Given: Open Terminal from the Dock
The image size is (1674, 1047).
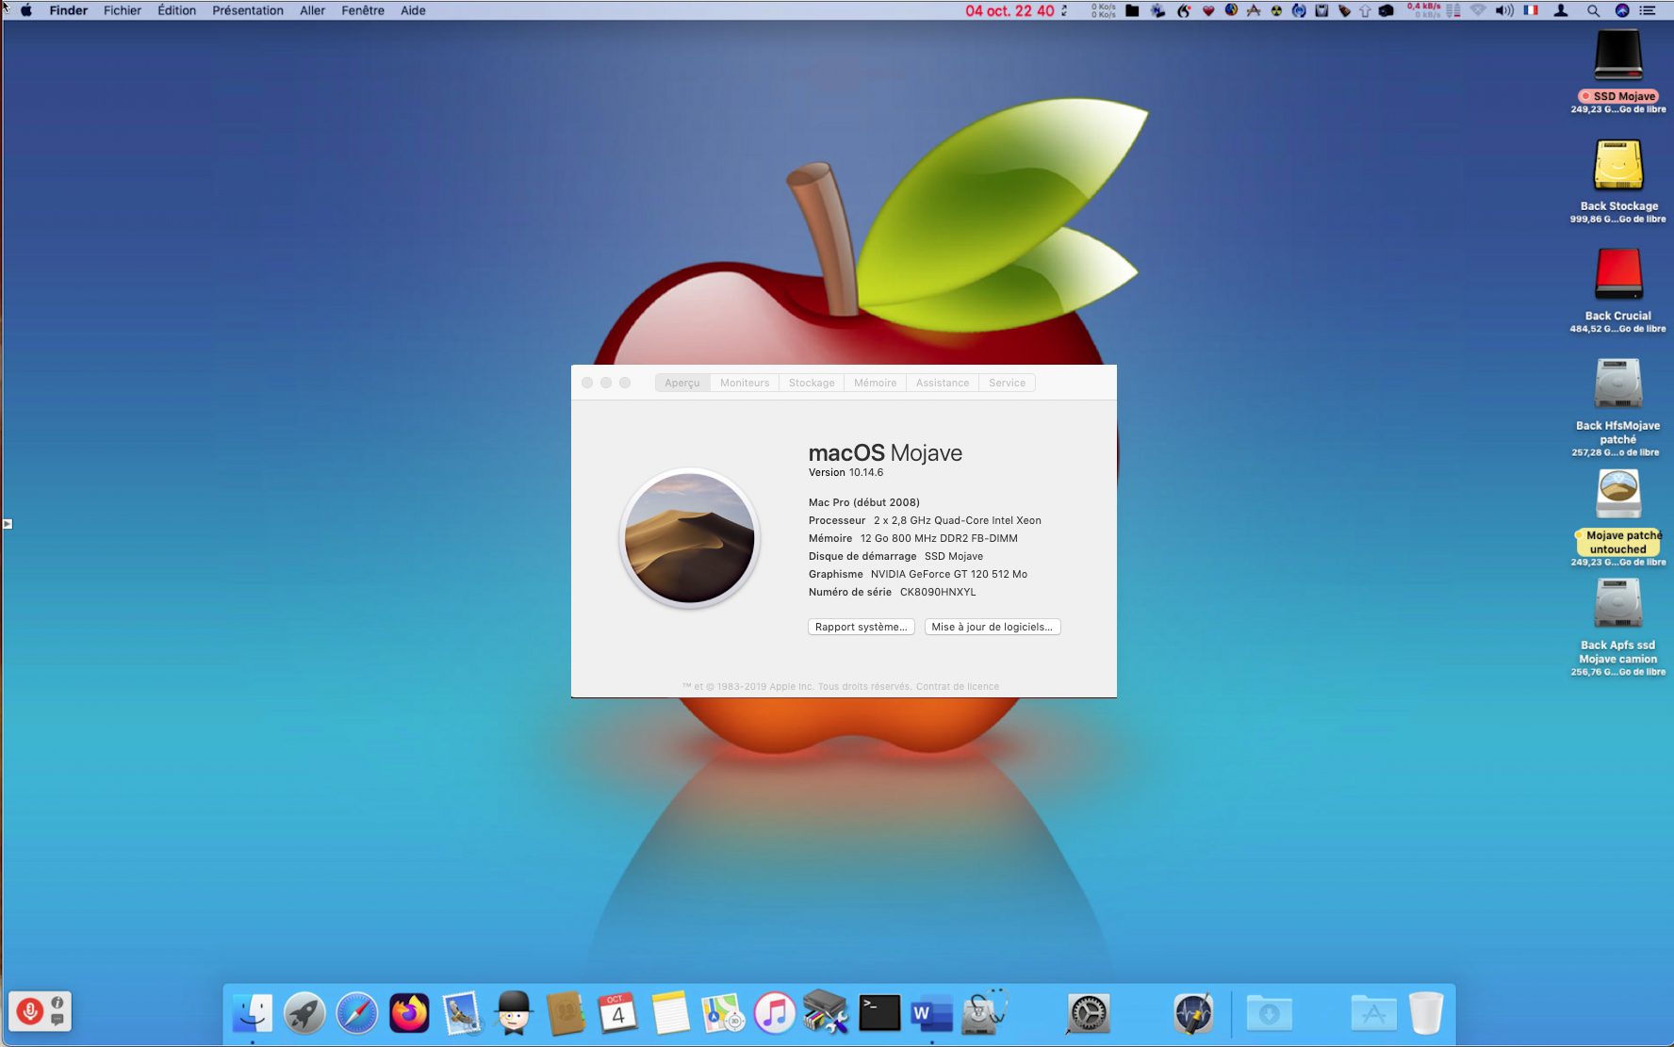Looking at the screenshot, I should point(879,1013).
